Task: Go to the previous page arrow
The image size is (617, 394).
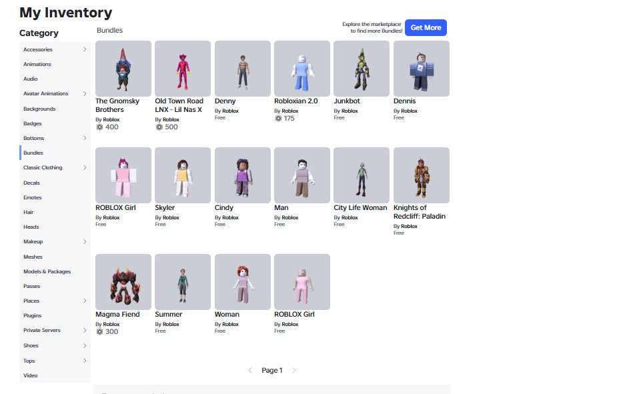Action: click(250, 370)
